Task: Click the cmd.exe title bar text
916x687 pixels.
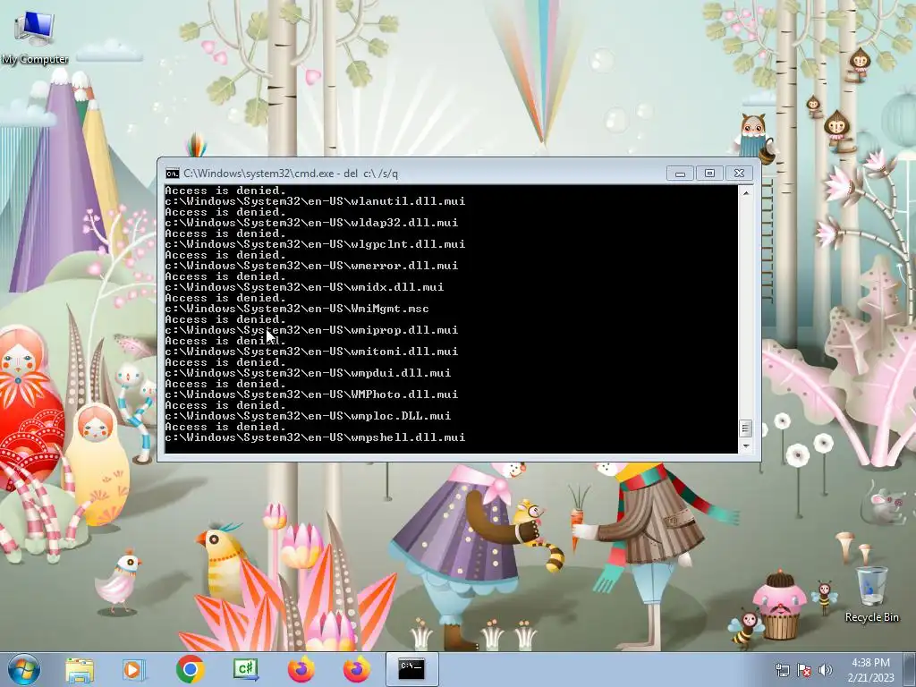Action: click(291, 174)
